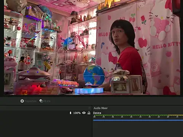Open source Properties with the gear button
Viewport: 183px width, 137px height.
(x=28, y=101)
